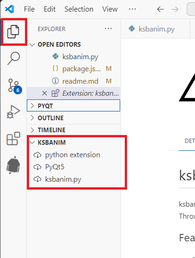
Task: Open the Edit menu
Action: coord(49,9)
